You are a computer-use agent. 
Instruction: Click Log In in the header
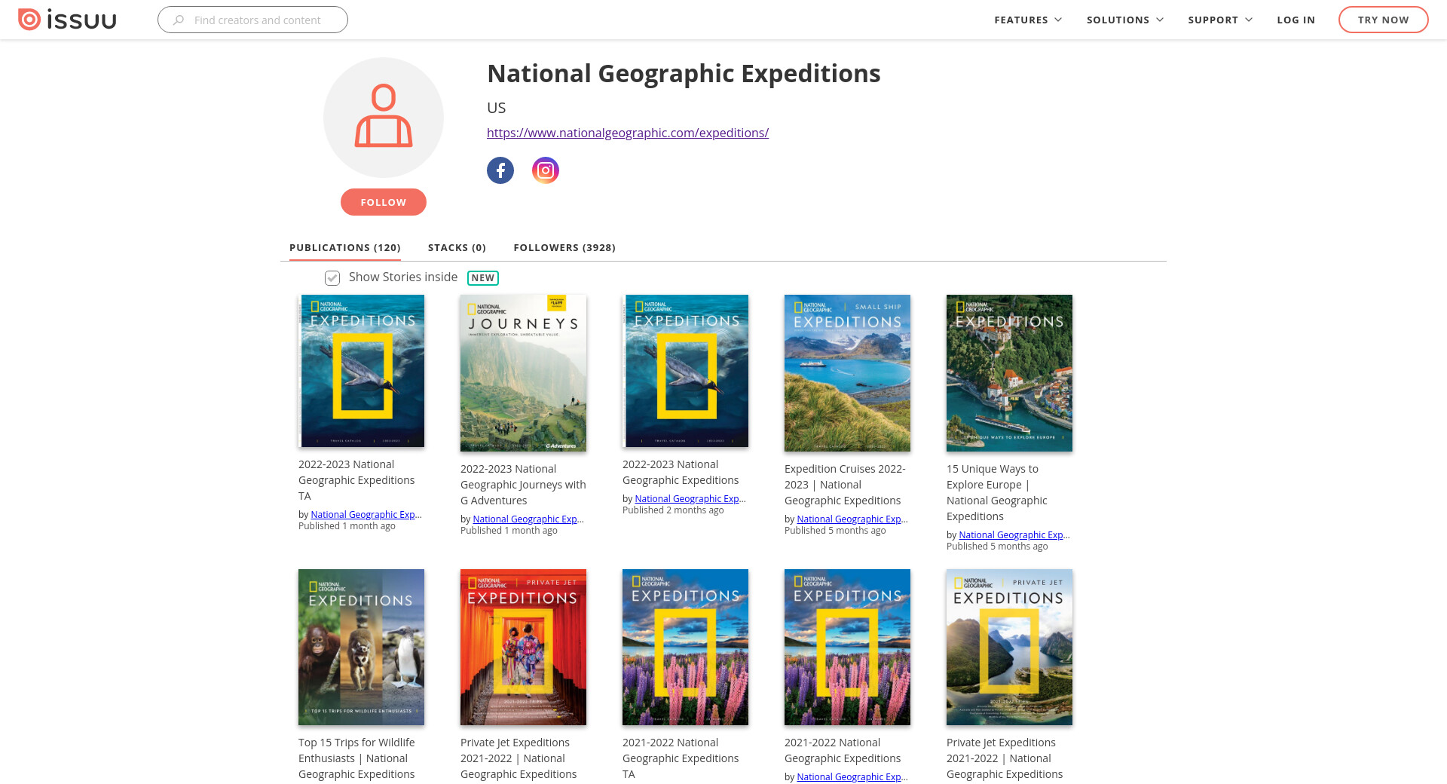(x=1296, y=20)
